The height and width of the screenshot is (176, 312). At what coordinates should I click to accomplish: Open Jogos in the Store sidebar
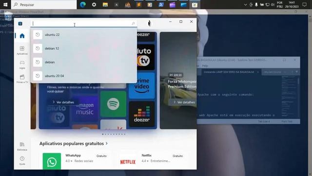click(x=22, y=65)
